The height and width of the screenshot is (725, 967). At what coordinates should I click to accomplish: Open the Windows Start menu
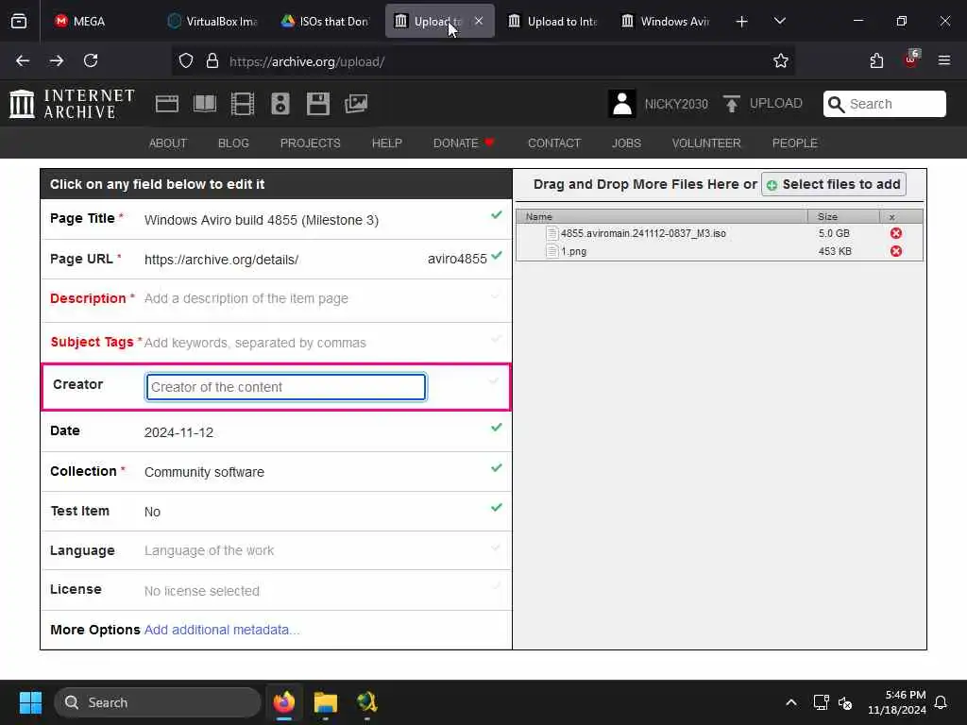pyautogui.click(x=30, y=702)
